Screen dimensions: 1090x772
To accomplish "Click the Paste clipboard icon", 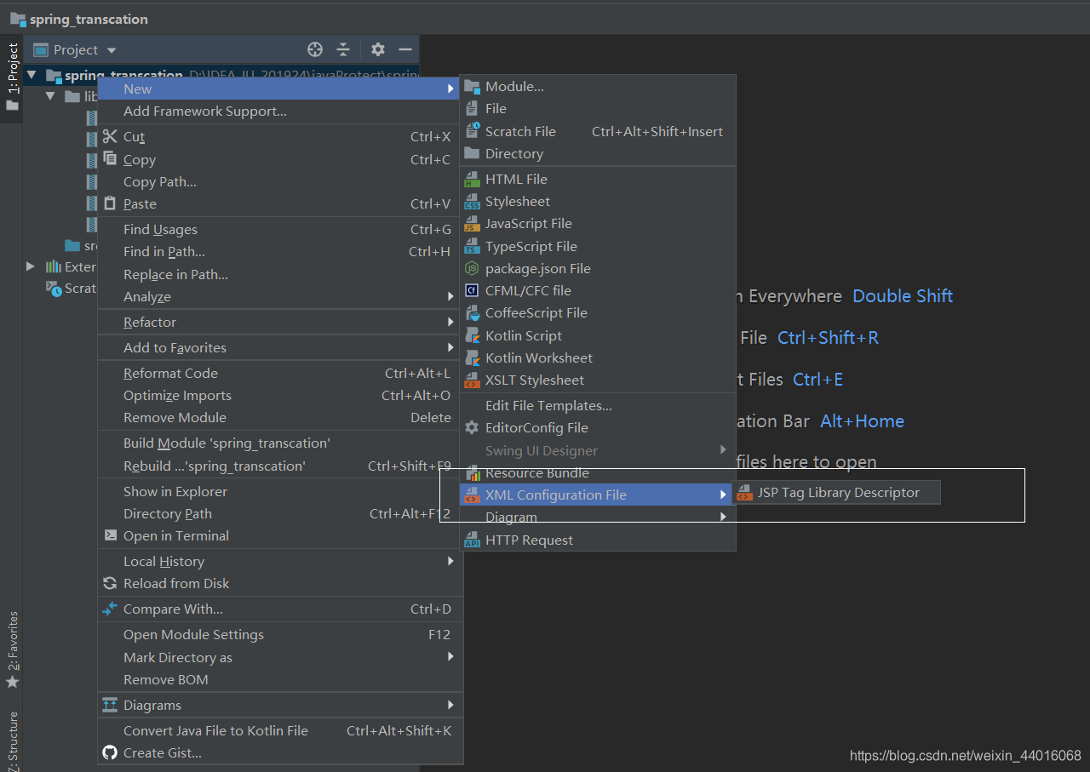I will click(110, 203).
